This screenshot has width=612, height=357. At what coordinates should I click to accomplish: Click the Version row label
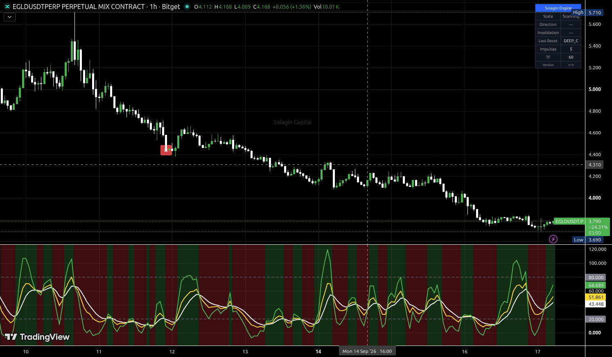tap(548, 65)
